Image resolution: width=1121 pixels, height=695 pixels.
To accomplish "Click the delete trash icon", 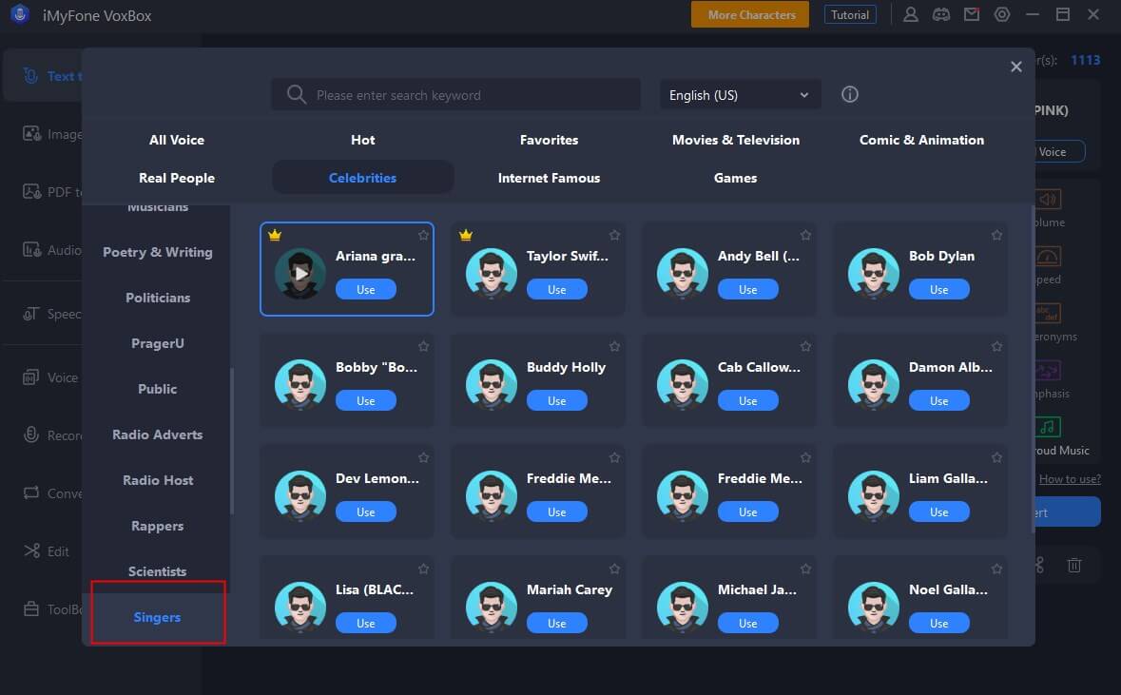I will tap(1073, 565).
